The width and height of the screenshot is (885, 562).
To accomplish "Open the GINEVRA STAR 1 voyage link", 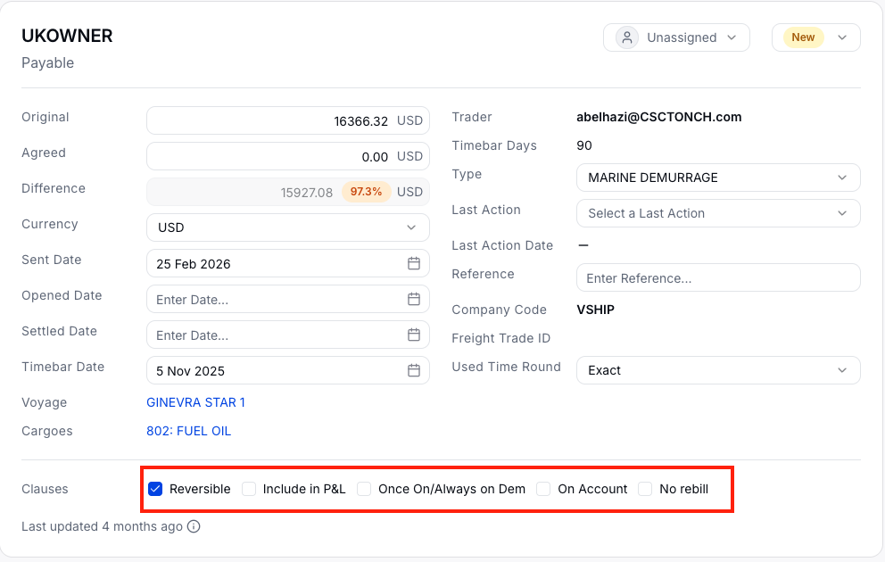I will tap(196, 402).
